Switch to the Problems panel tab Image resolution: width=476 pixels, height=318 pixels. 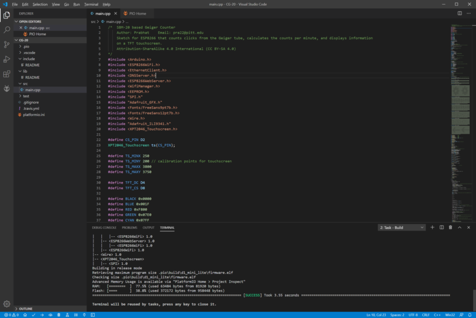pyautogui.click(x=129, y=228)
